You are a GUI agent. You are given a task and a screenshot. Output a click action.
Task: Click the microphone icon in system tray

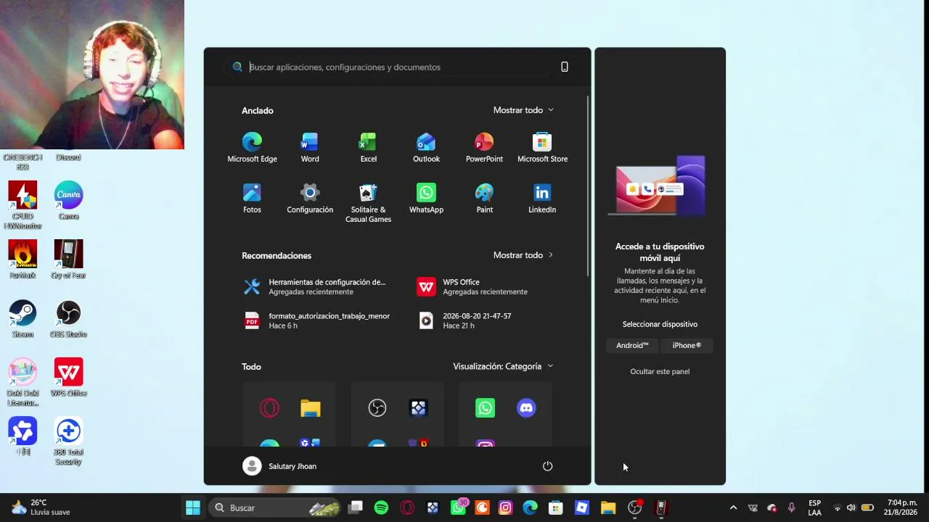click(792, 507)
